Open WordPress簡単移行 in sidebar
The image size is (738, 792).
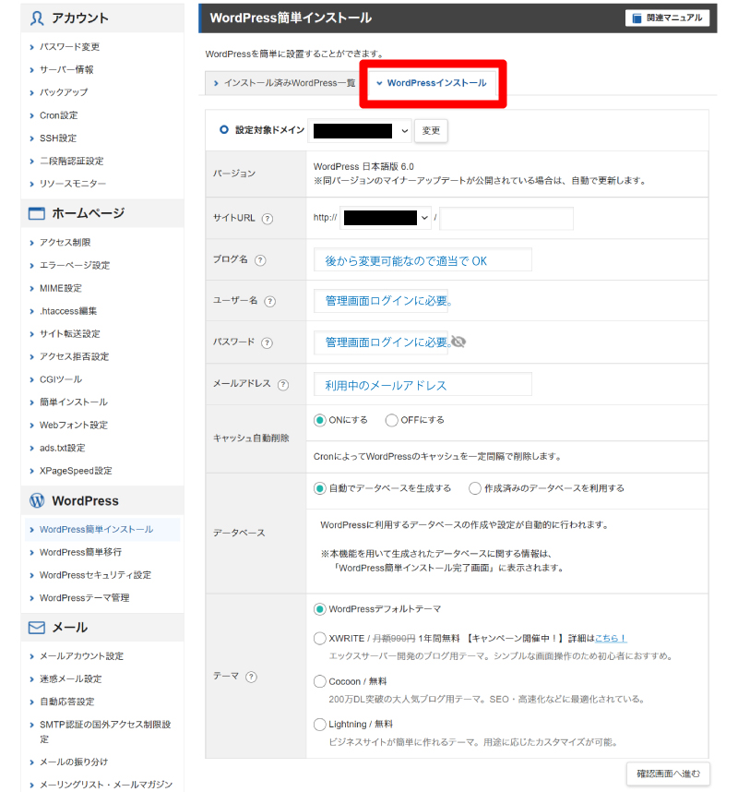[x=81, y=552]
